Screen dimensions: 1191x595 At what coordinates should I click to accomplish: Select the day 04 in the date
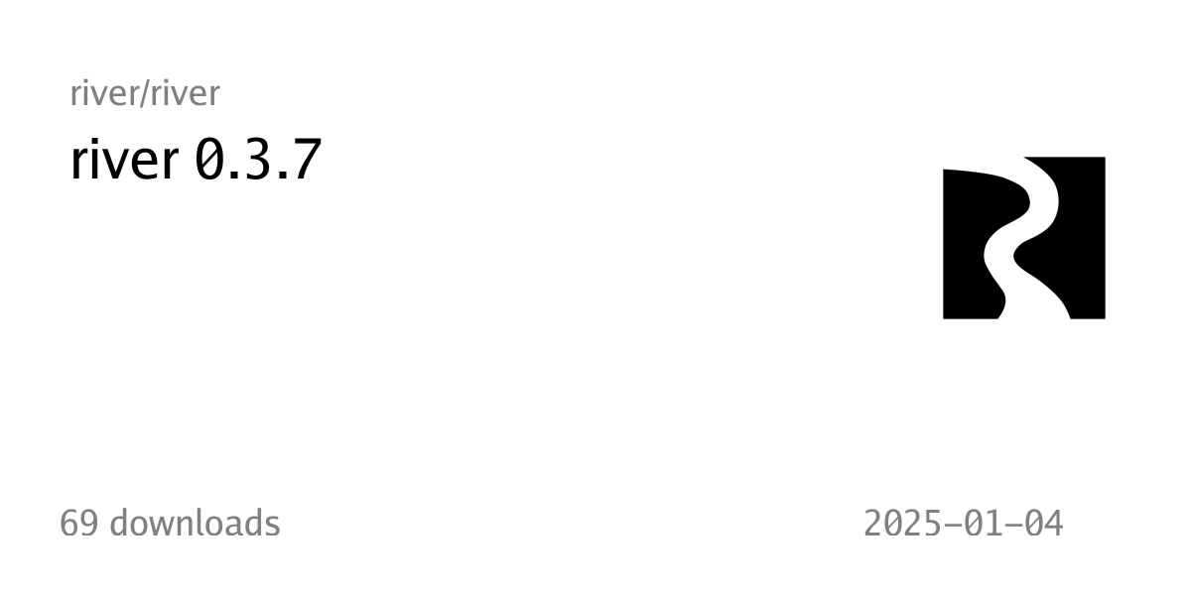tap(1044, 523)
